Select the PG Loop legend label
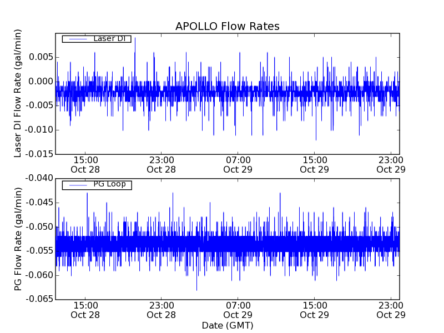Screen dimensions: 444x333 (x=109, y=184)
